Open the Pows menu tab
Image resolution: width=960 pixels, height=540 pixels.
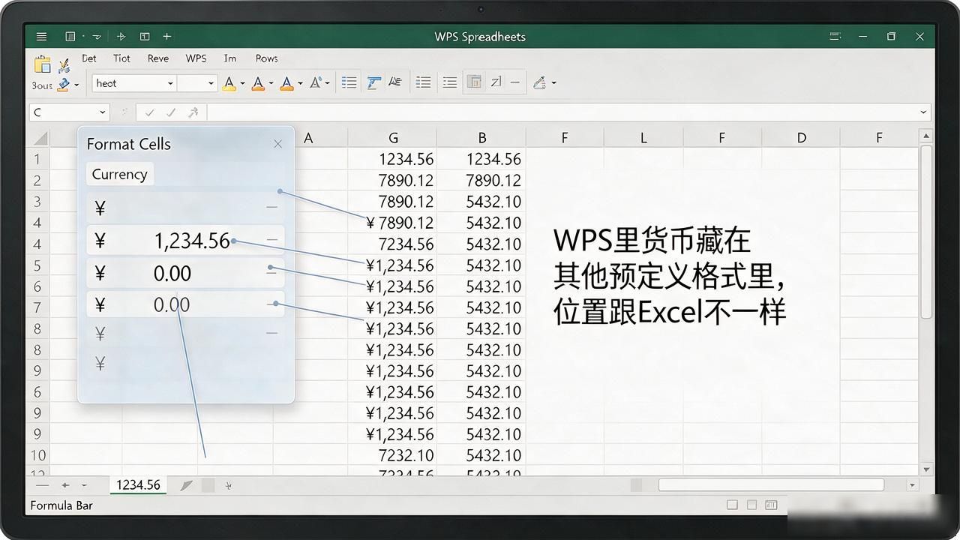pos(266,58)
